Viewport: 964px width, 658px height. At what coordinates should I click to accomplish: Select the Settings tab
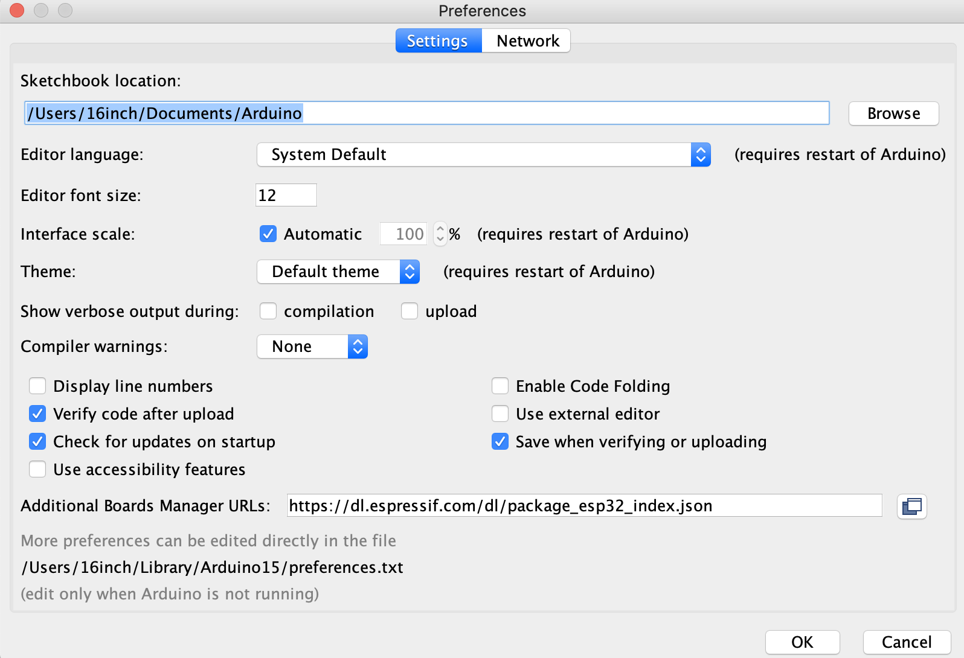coord(438,41)
